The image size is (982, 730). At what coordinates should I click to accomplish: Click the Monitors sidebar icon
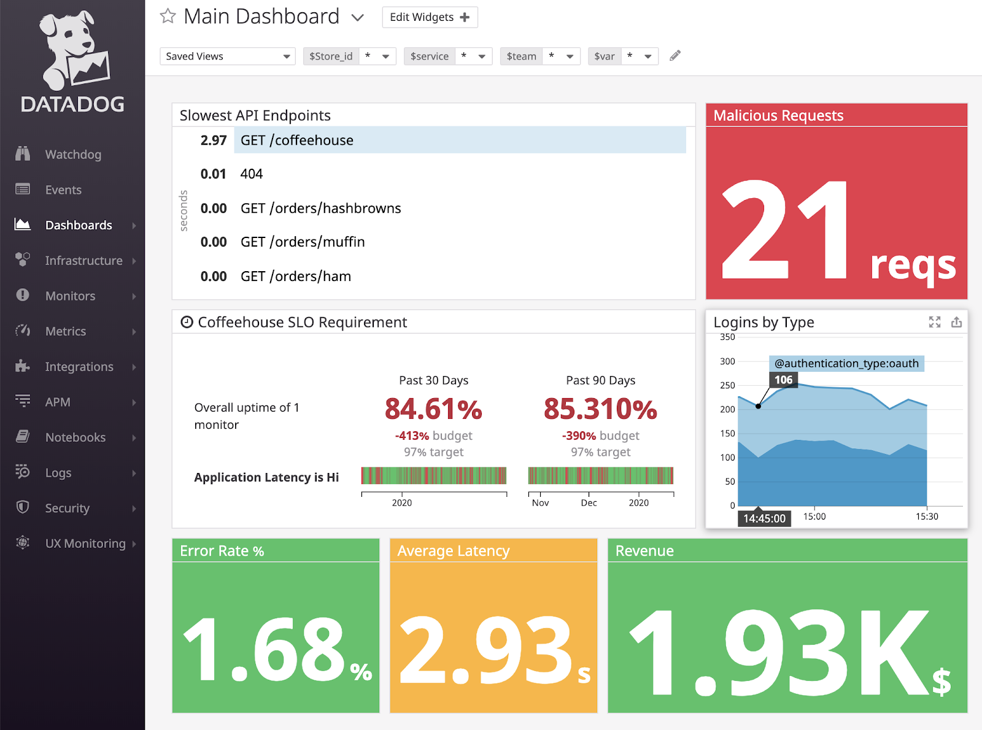click(x=23, y=296)
